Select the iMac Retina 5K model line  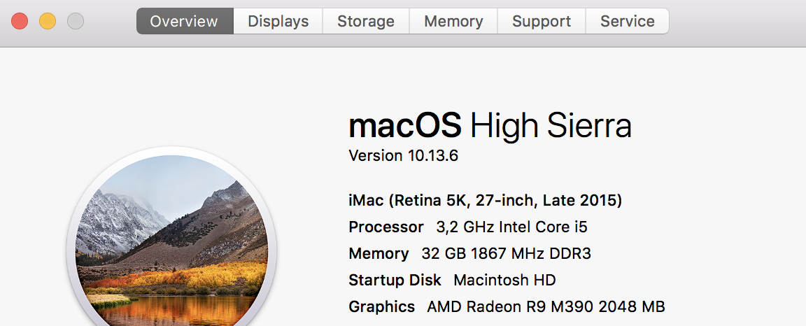[485, 201]
